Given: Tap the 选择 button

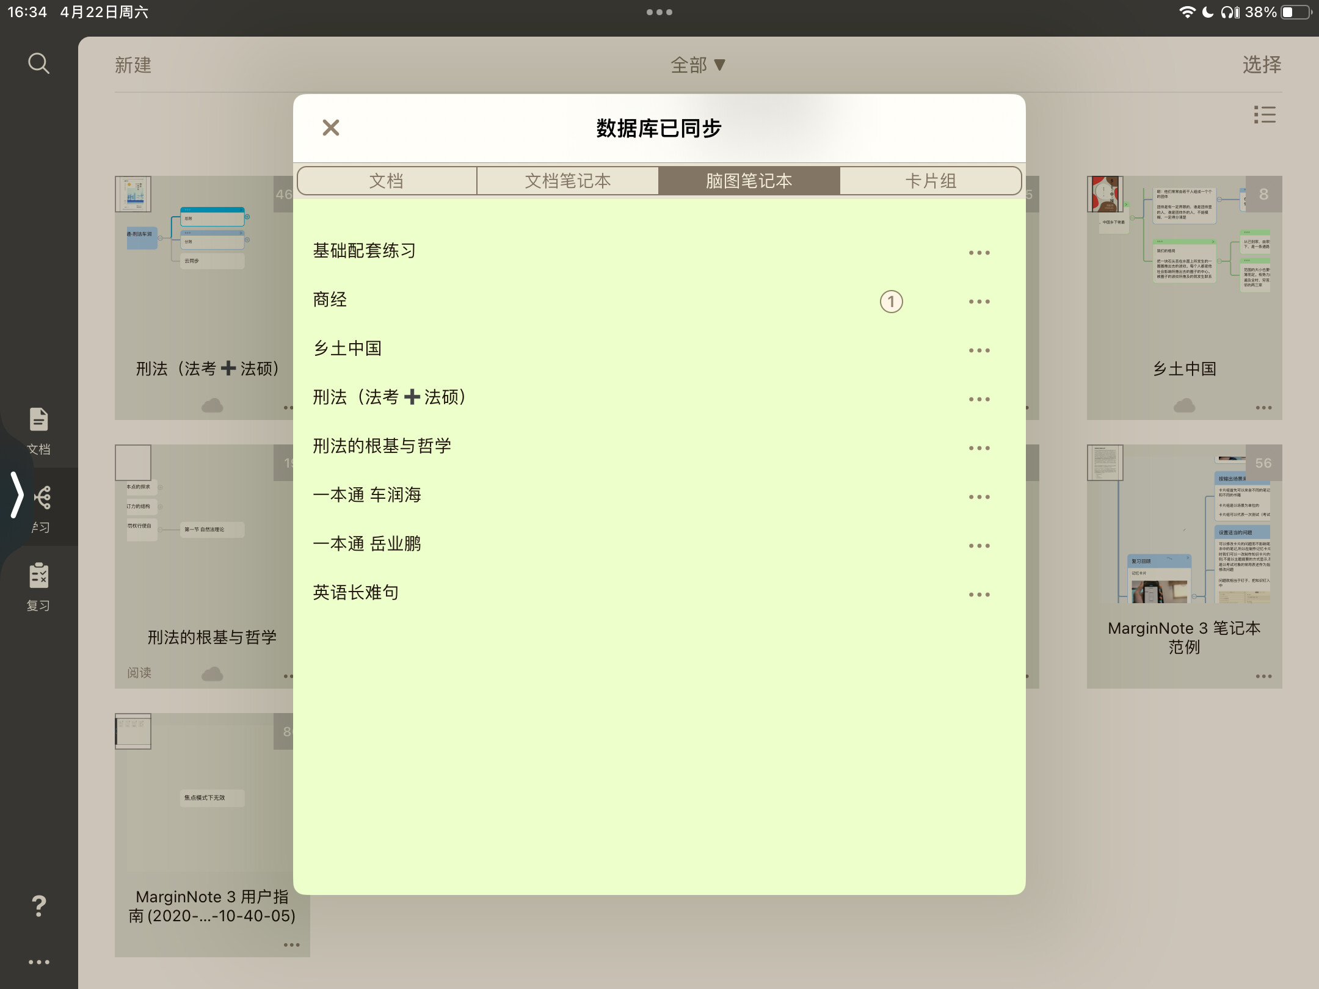Looking at the screenshot, I should (1262, 65).
